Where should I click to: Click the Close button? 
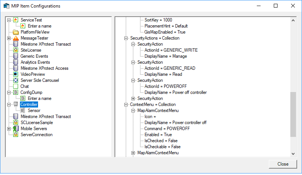coord(283,164)
